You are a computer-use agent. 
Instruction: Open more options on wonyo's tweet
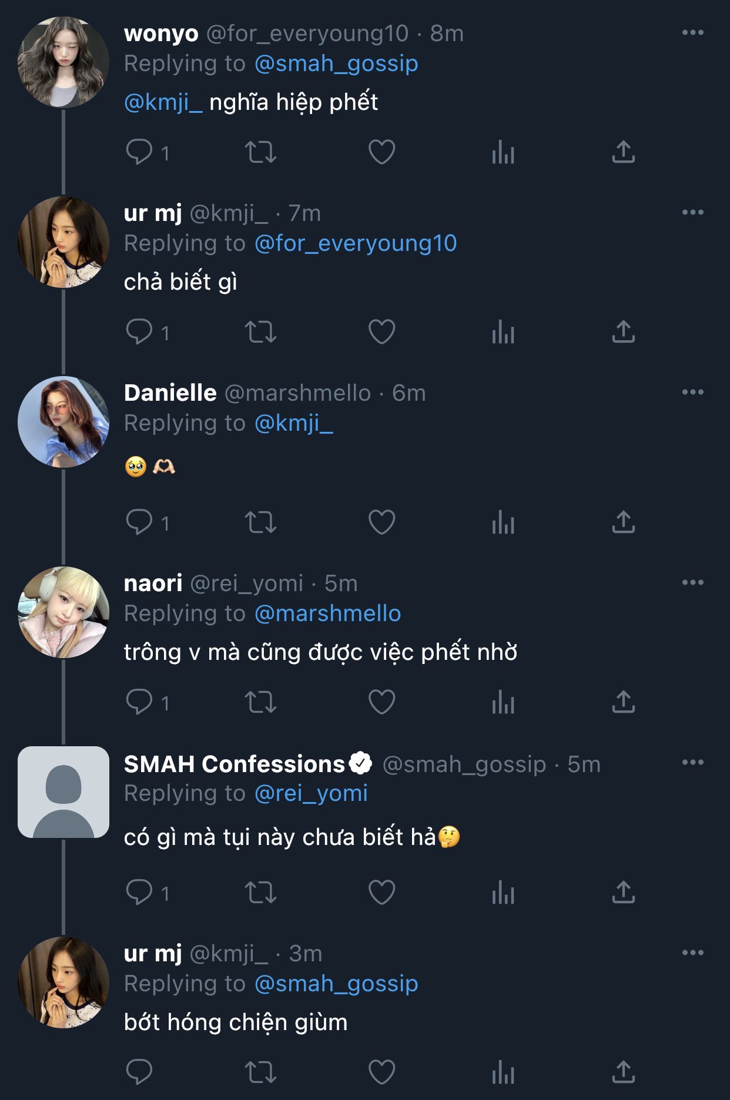click(x=692, y=33)
